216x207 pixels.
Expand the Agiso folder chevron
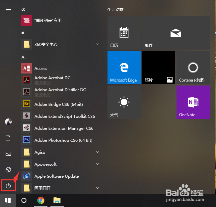pyautogui.click(x=98, y=152)
